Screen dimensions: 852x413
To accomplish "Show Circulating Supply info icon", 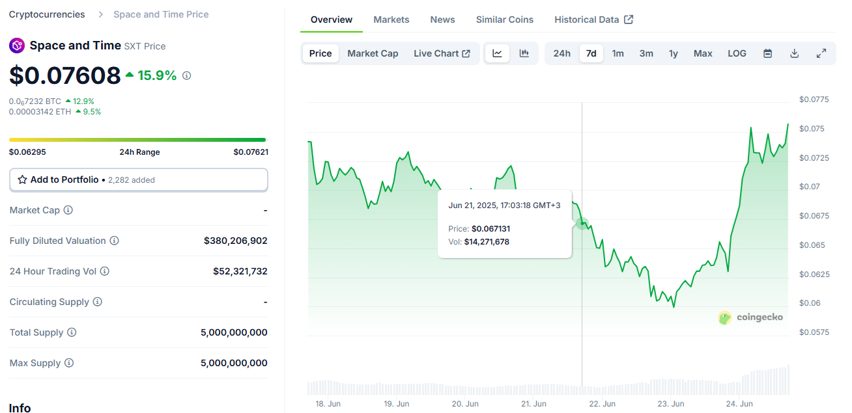I will (x=97, y=302).
